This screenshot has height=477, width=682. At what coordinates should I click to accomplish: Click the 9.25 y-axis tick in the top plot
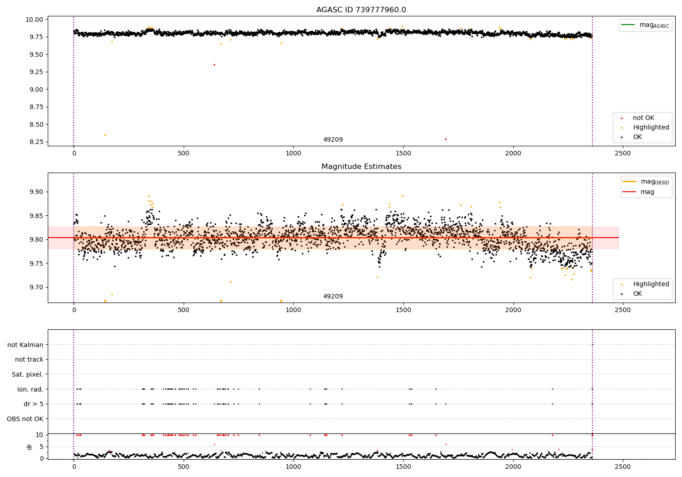tap(36, 72)
